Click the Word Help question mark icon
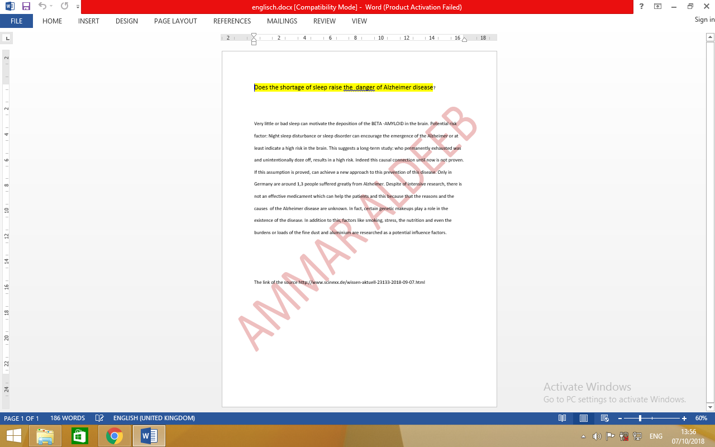This screenshot has width=715, height=447. point(641,7)
